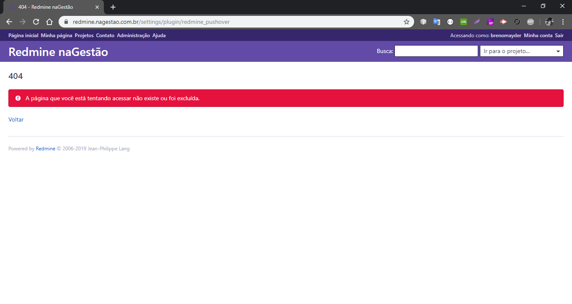
Task: Open Contato in top menu
Action: click(x=105, y=35)
